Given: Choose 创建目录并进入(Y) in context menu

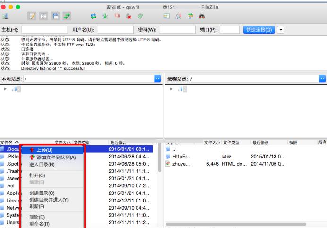Looking at the screenshot, I should click(x=52, y=200).
